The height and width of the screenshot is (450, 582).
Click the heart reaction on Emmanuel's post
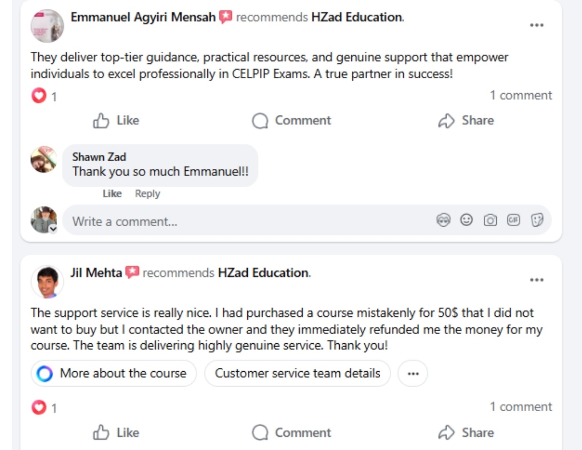click(39, 96)
